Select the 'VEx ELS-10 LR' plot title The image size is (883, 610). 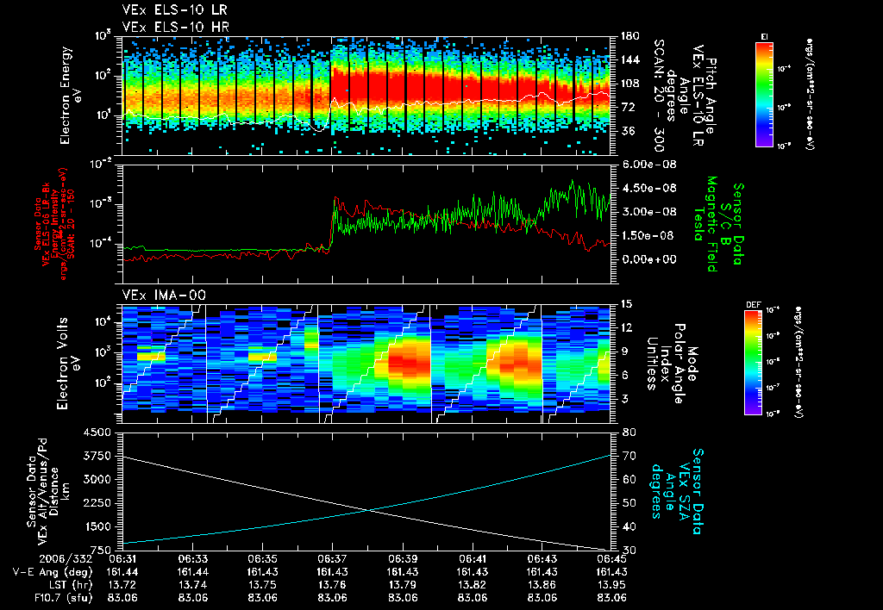point(175,10)
